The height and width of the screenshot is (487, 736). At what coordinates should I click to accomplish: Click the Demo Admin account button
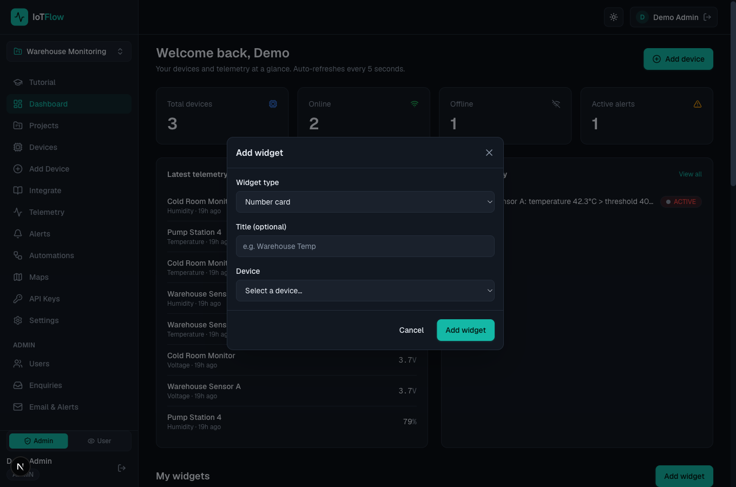coord(674,17)
